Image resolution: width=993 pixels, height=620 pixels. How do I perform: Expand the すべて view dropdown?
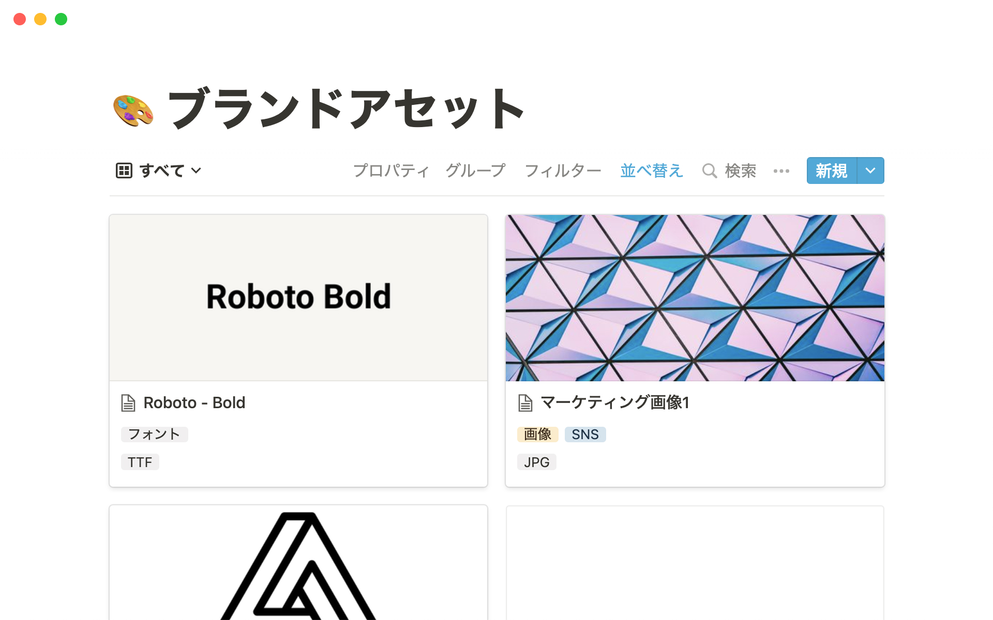click(197, 171)
